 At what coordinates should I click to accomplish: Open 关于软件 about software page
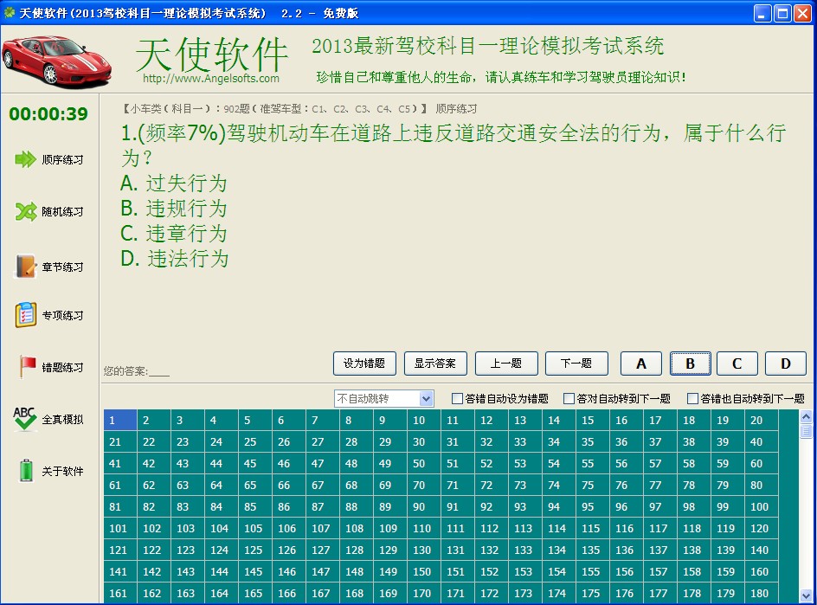point(62,471)
